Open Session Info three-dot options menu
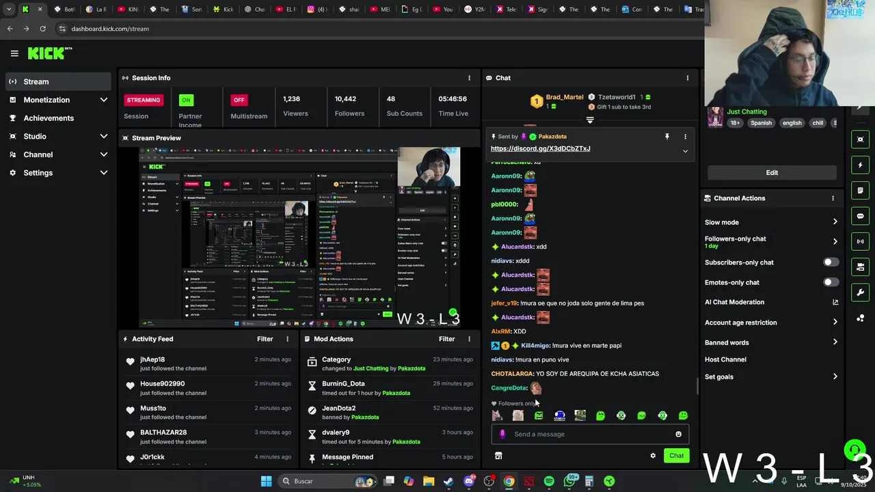The height and width of the screenshot is (492, 875). click(x=469, y=78)
